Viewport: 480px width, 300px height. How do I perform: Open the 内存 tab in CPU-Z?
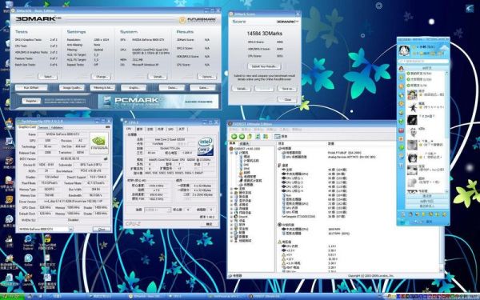tap(161, 129)
